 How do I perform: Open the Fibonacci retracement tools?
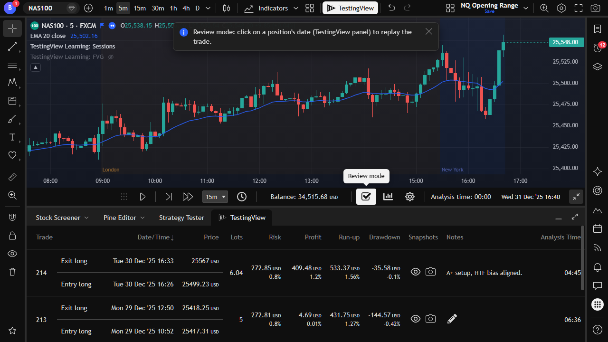point(12,65)
